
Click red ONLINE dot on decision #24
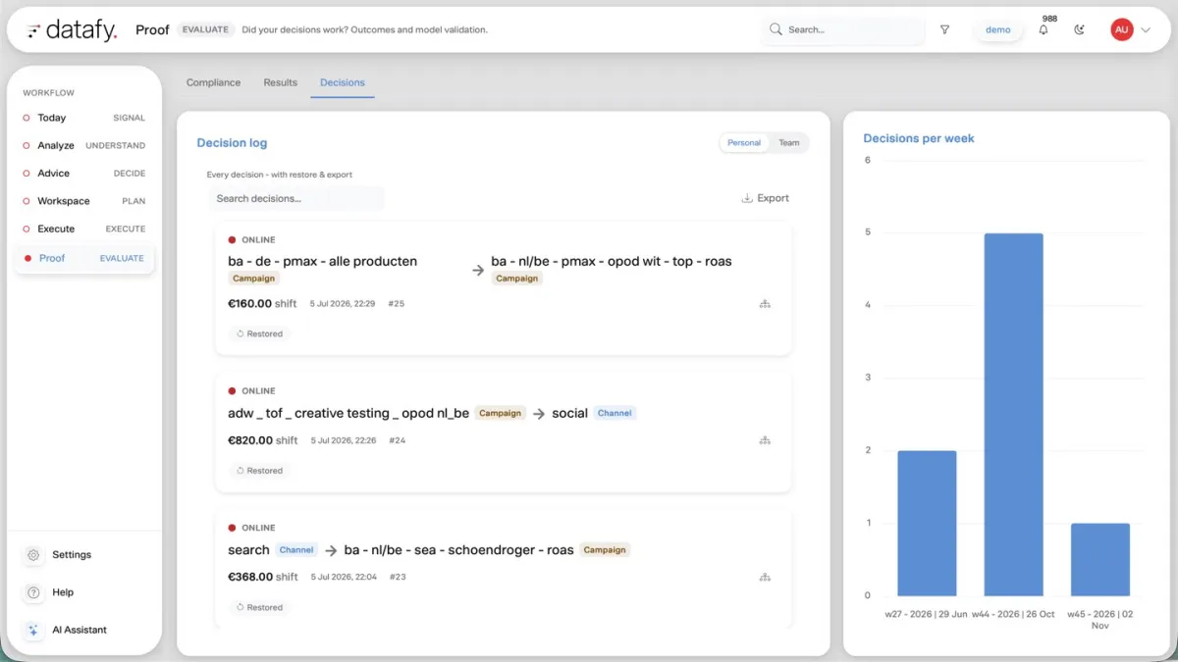tap(232, 390)
